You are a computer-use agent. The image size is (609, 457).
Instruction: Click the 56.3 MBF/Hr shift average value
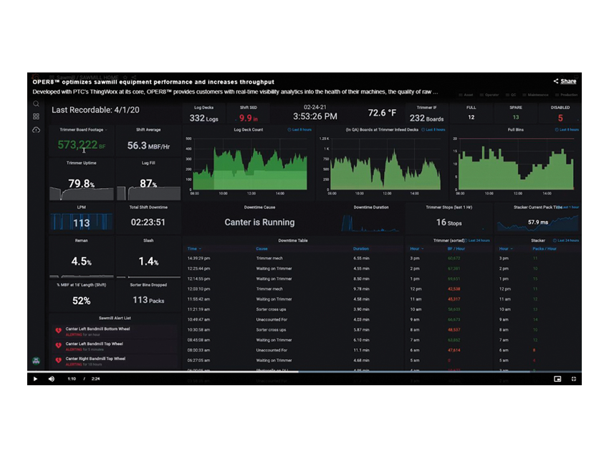(148, 146)
